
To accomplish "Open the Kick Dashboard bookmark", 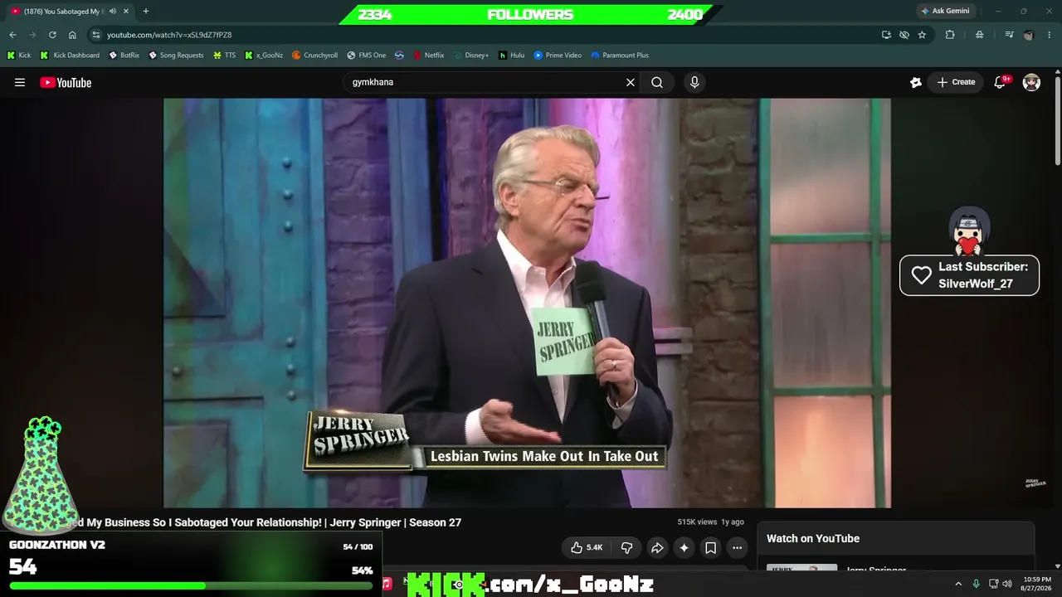I will tap(70, 56).
